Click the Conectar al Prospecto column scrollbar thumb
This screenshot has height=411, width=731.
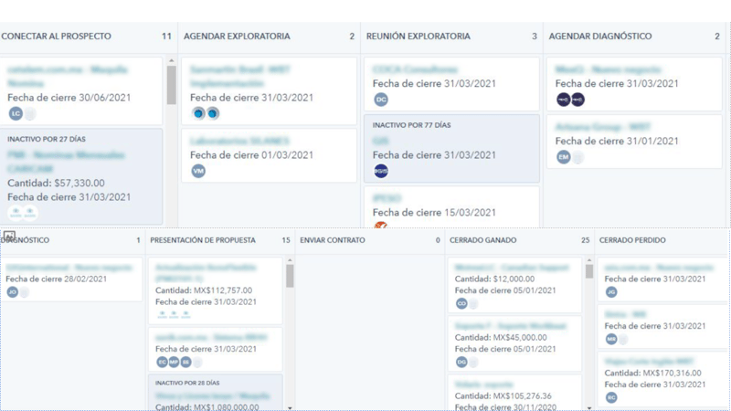click(171, 84)
